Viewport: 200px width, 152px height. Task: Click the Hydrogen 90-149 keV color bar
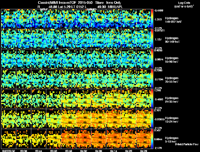click(x=152, y=39)
